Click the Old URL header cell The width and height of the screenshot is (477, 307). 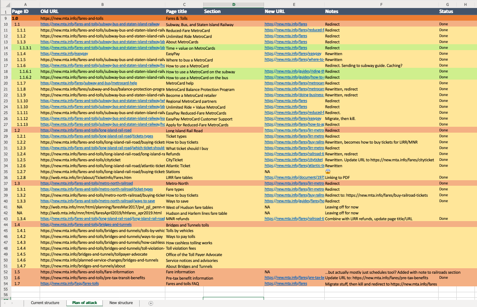102,11
